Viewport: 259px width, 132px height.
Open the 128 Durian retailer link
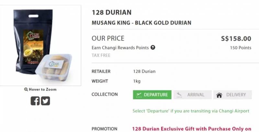[x=144, y=71]
